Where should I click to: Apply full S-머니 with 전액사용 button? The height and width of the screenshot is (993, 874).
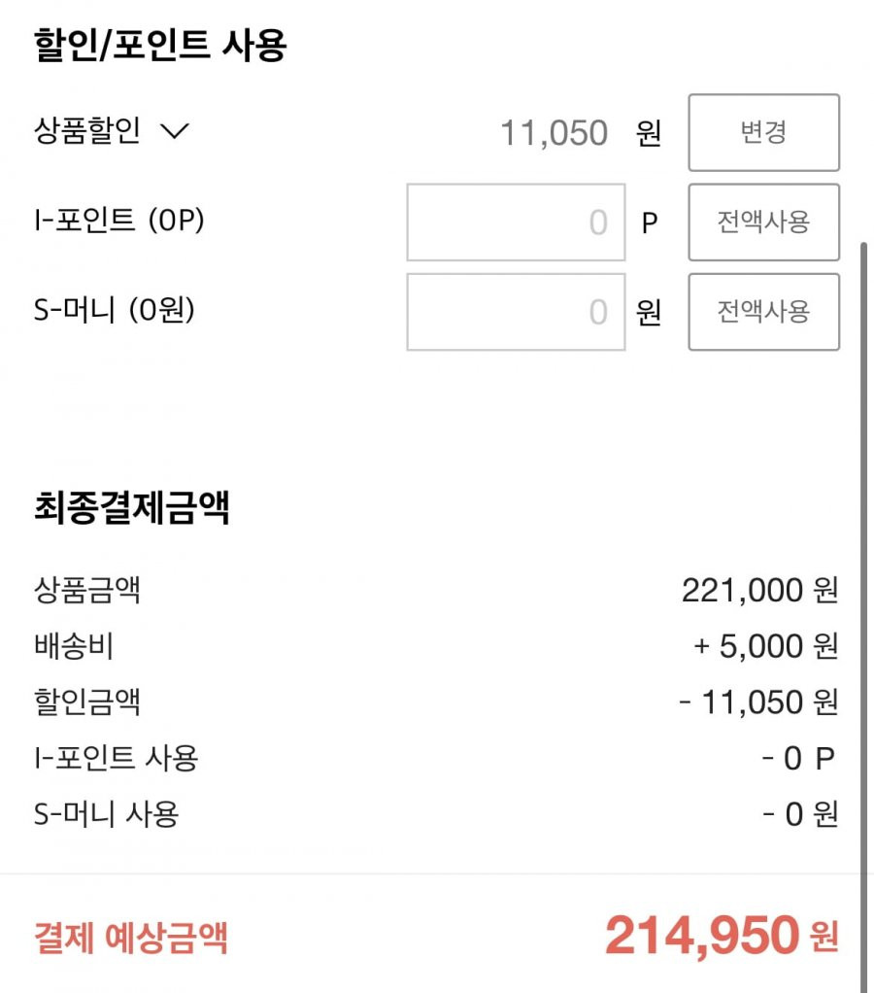[764, 312]
